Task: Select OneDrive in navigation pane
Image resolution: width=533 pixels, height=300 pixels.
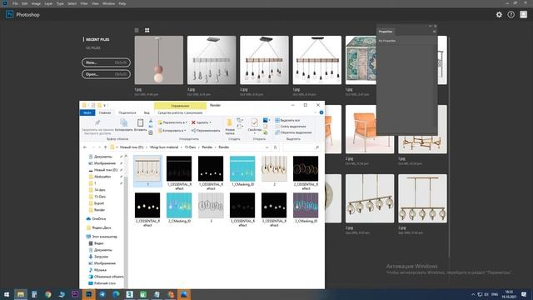Action: pyautogui.click(x=98, y=219)
